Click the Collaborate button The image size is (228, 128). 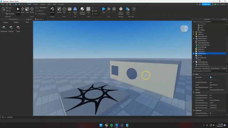click(x=206, y=4)
